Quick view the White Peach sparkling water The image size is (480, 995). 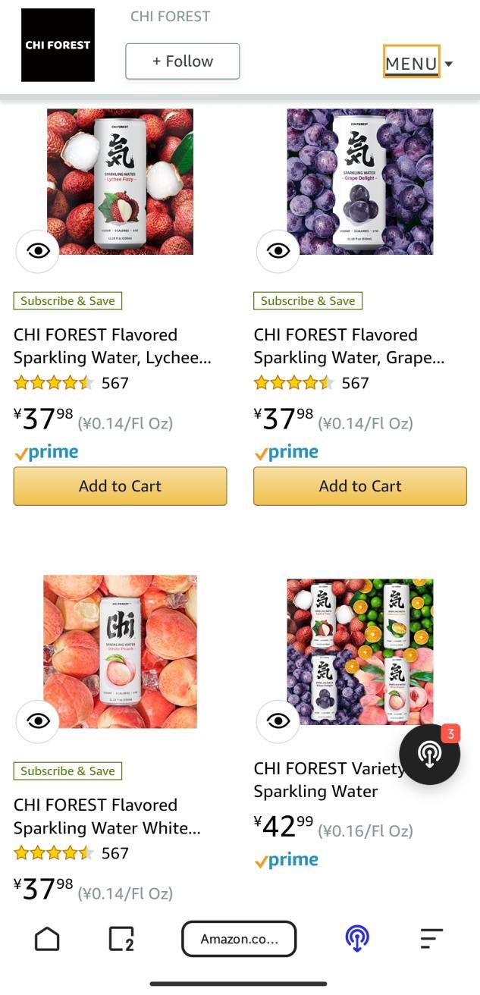tap(38, 720)
